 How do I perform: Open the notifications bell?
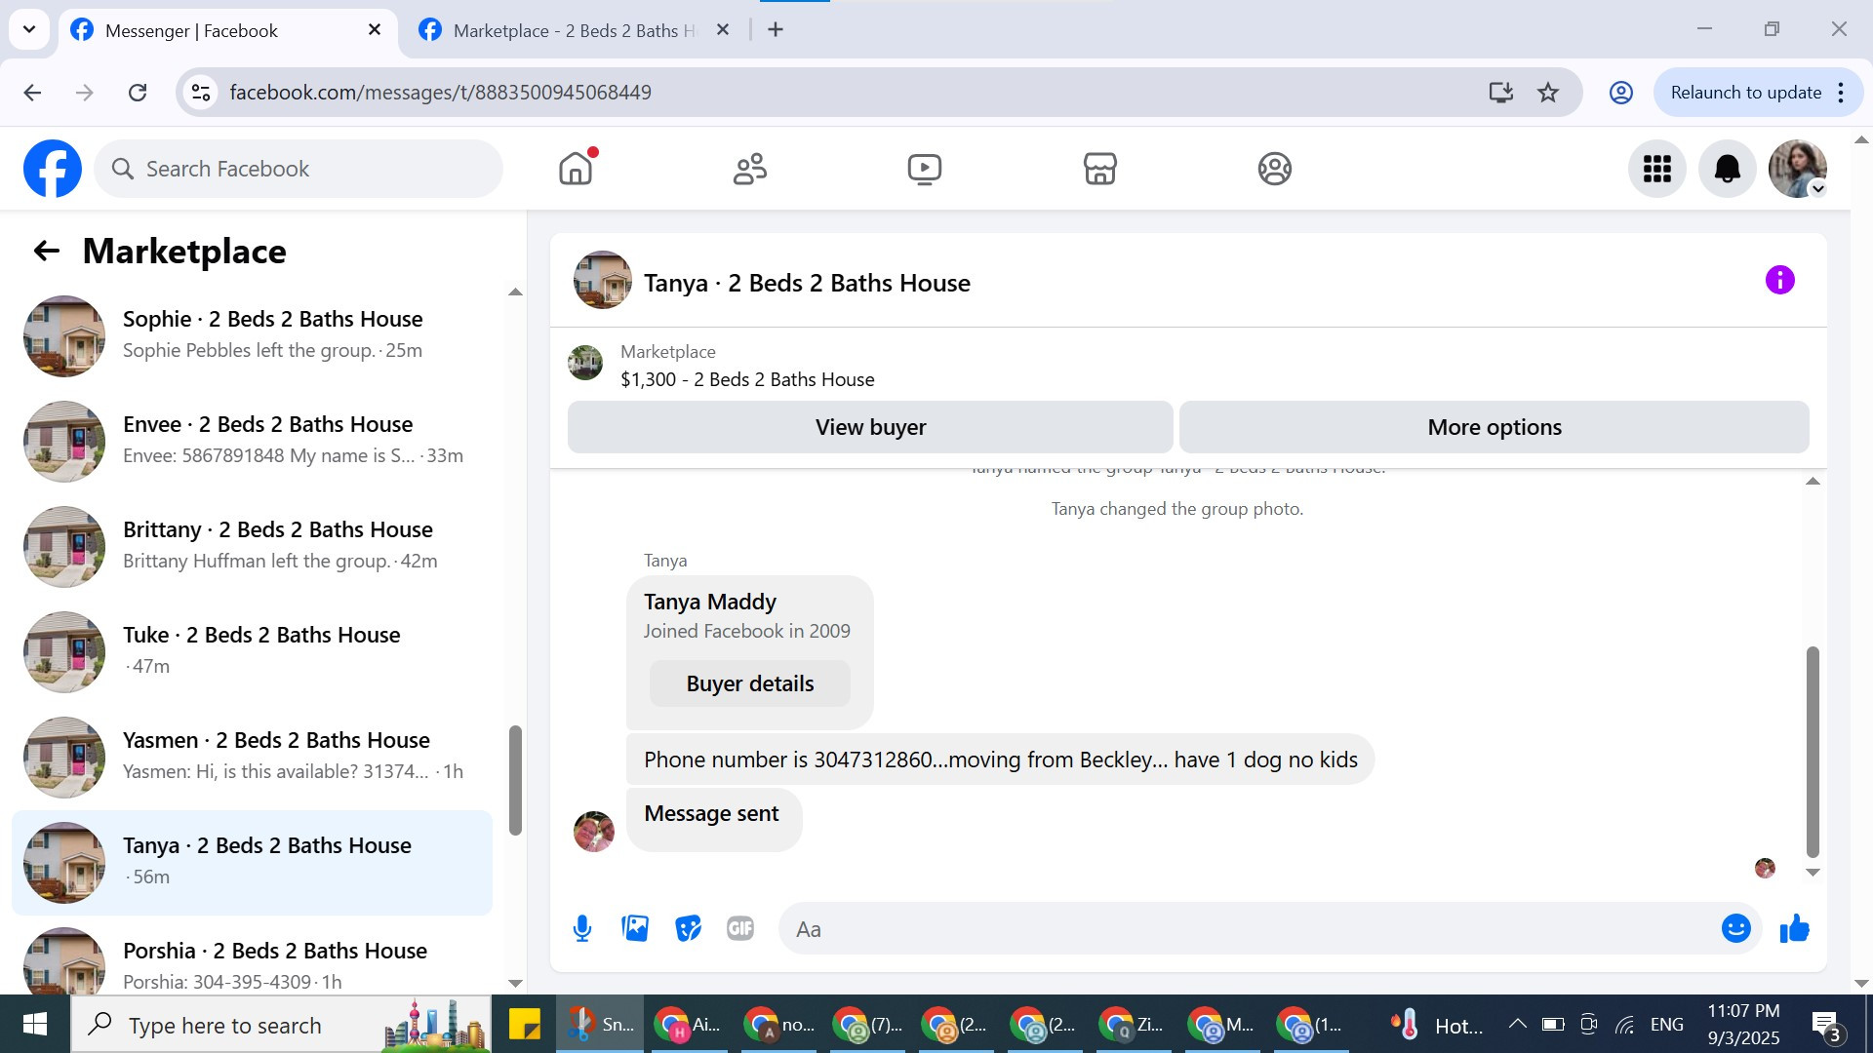1728,169
